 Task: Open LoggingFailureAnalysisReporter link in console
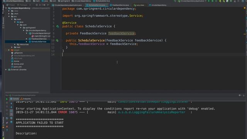coord(152,112)
